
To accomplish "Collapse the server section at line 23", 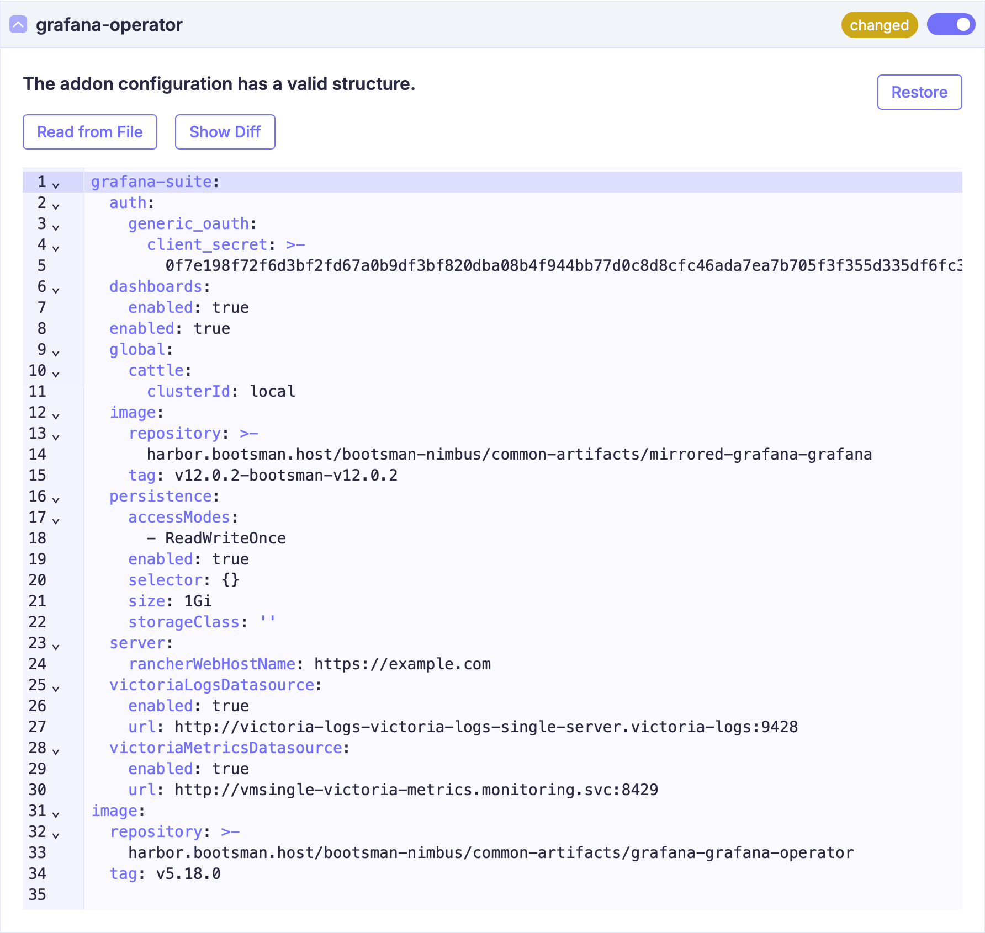I will tap(56, 646).
